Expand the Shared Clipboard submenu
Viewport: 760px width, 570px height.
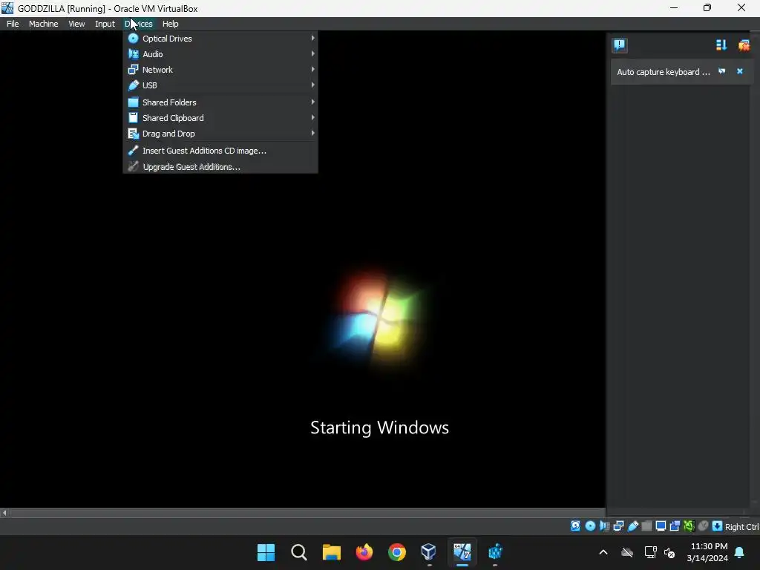pyautogui.click(x=220, y=118)
